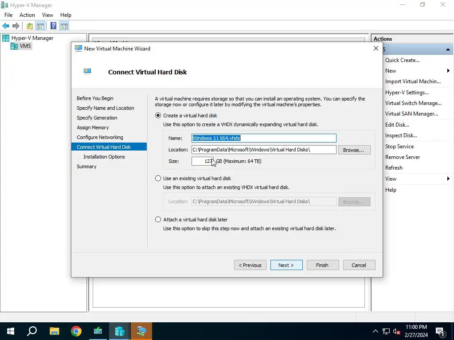Toggle the Show/Hide Action Pane icon
Viewport: 454px width, 340px height.
64,26
